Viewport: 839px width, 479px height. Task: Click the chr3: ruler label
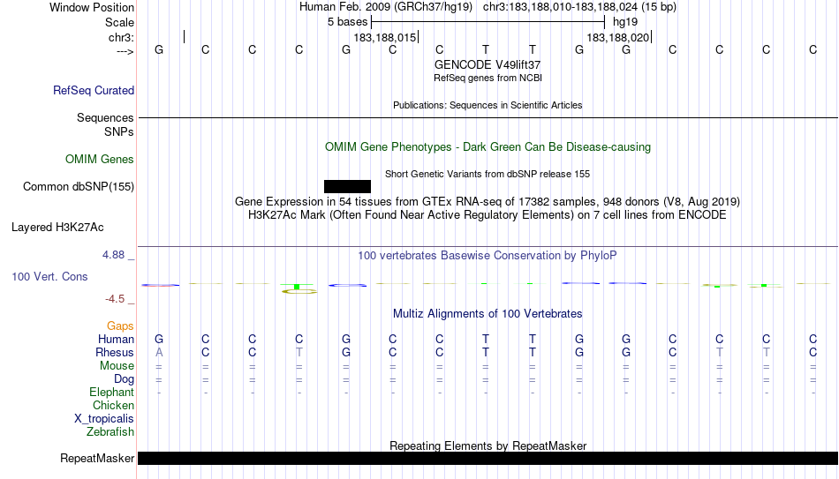point(121,37)
